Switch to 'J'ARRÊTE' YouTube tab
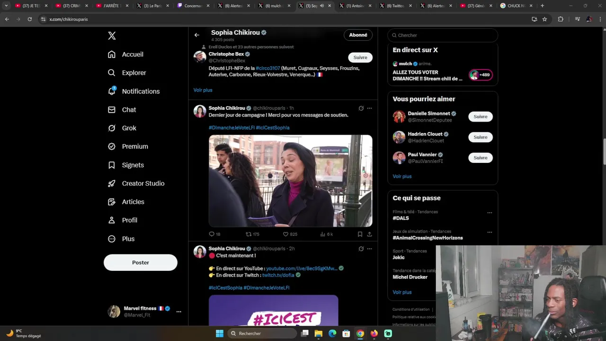 [x=112, y=6]
